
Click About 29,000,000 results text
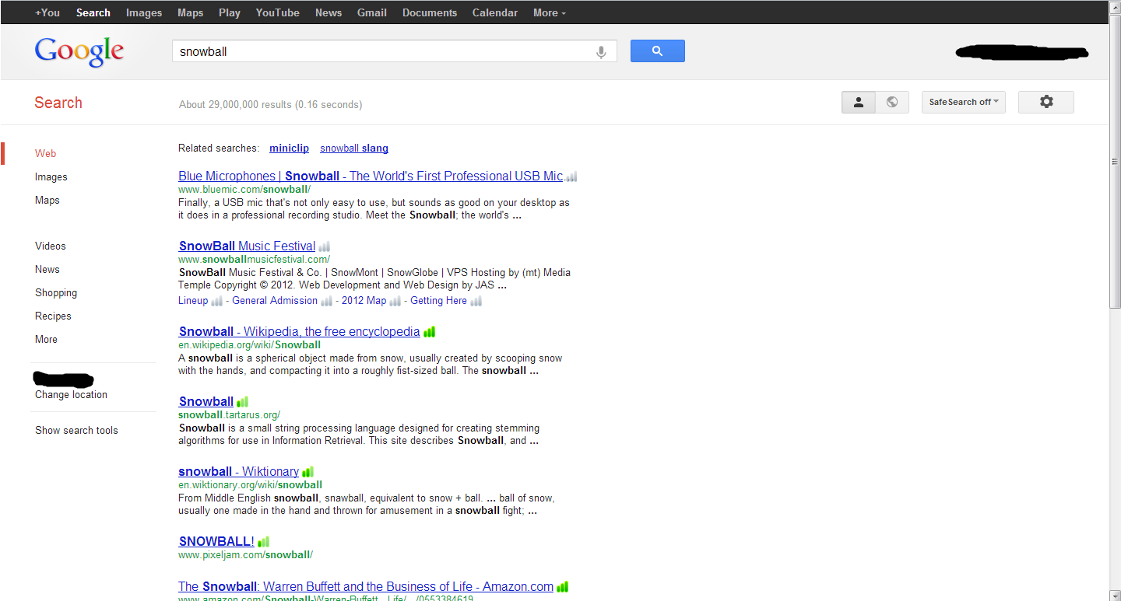pos(270,104)
